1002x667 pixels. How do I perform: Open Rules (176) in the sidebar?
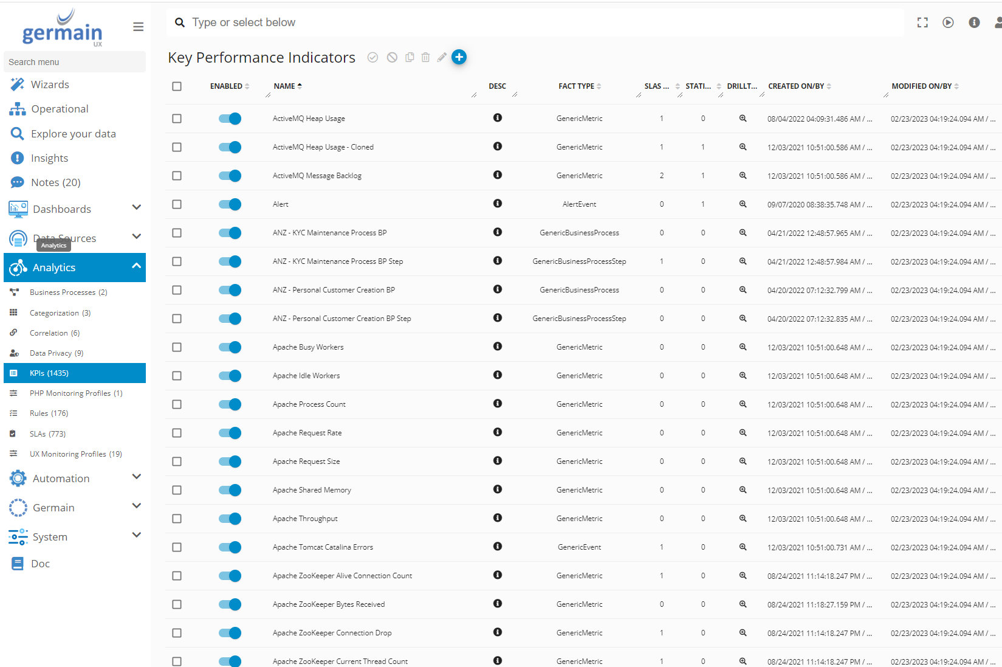49,413
